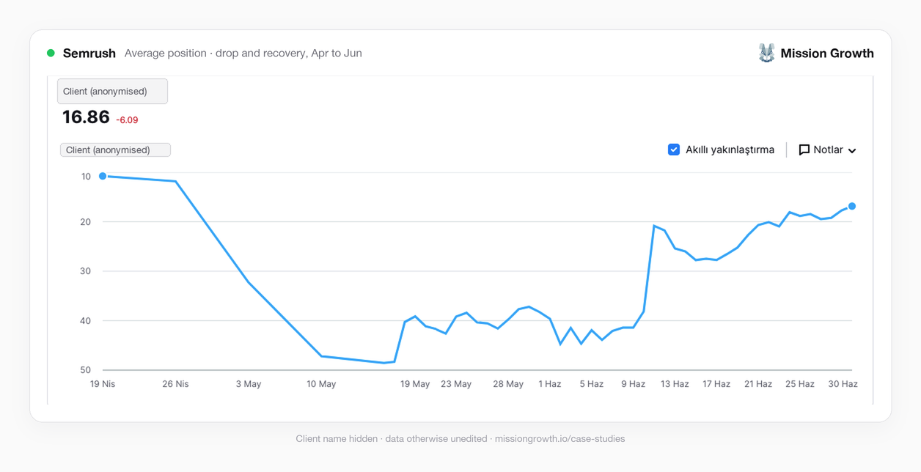921x472 pixels.
Task: Click the ending data point at 30 Haz
Action: (x=852, y=206)
